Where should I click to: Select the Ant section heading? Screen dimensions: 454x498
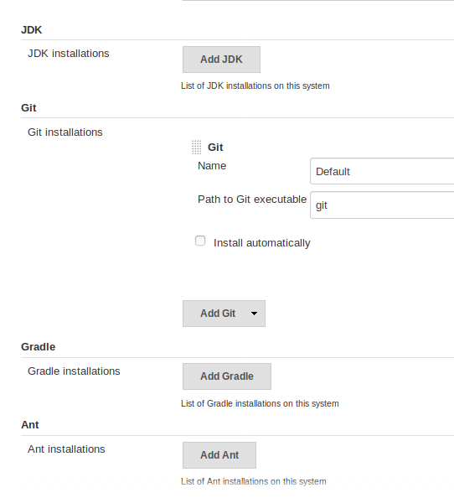point(30,425)
